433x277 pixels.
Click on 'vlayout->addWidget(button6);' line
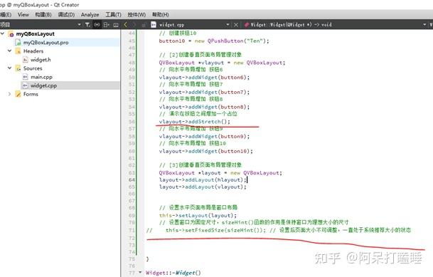click(x=204, y=78)
